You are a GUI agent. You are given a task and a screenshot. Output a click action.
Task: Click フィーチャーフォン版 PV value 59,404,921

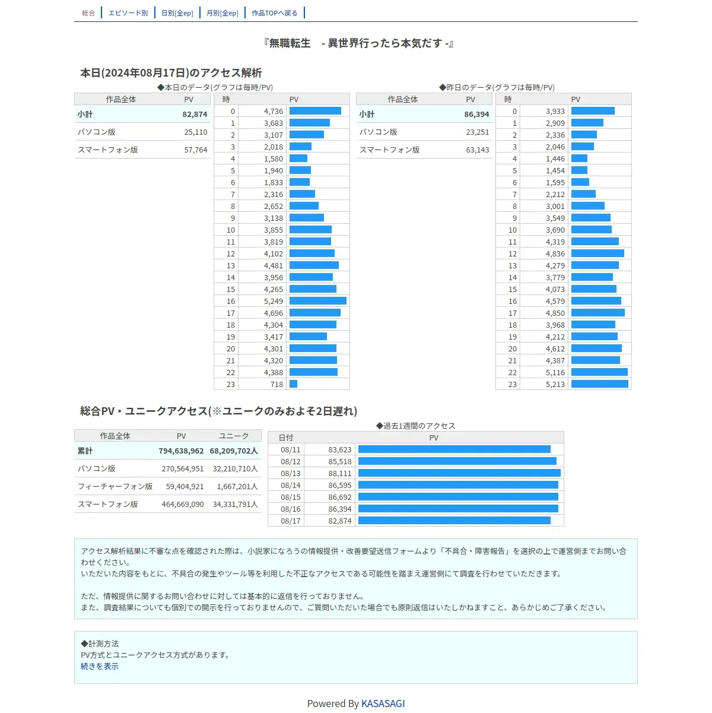(185, 486)
